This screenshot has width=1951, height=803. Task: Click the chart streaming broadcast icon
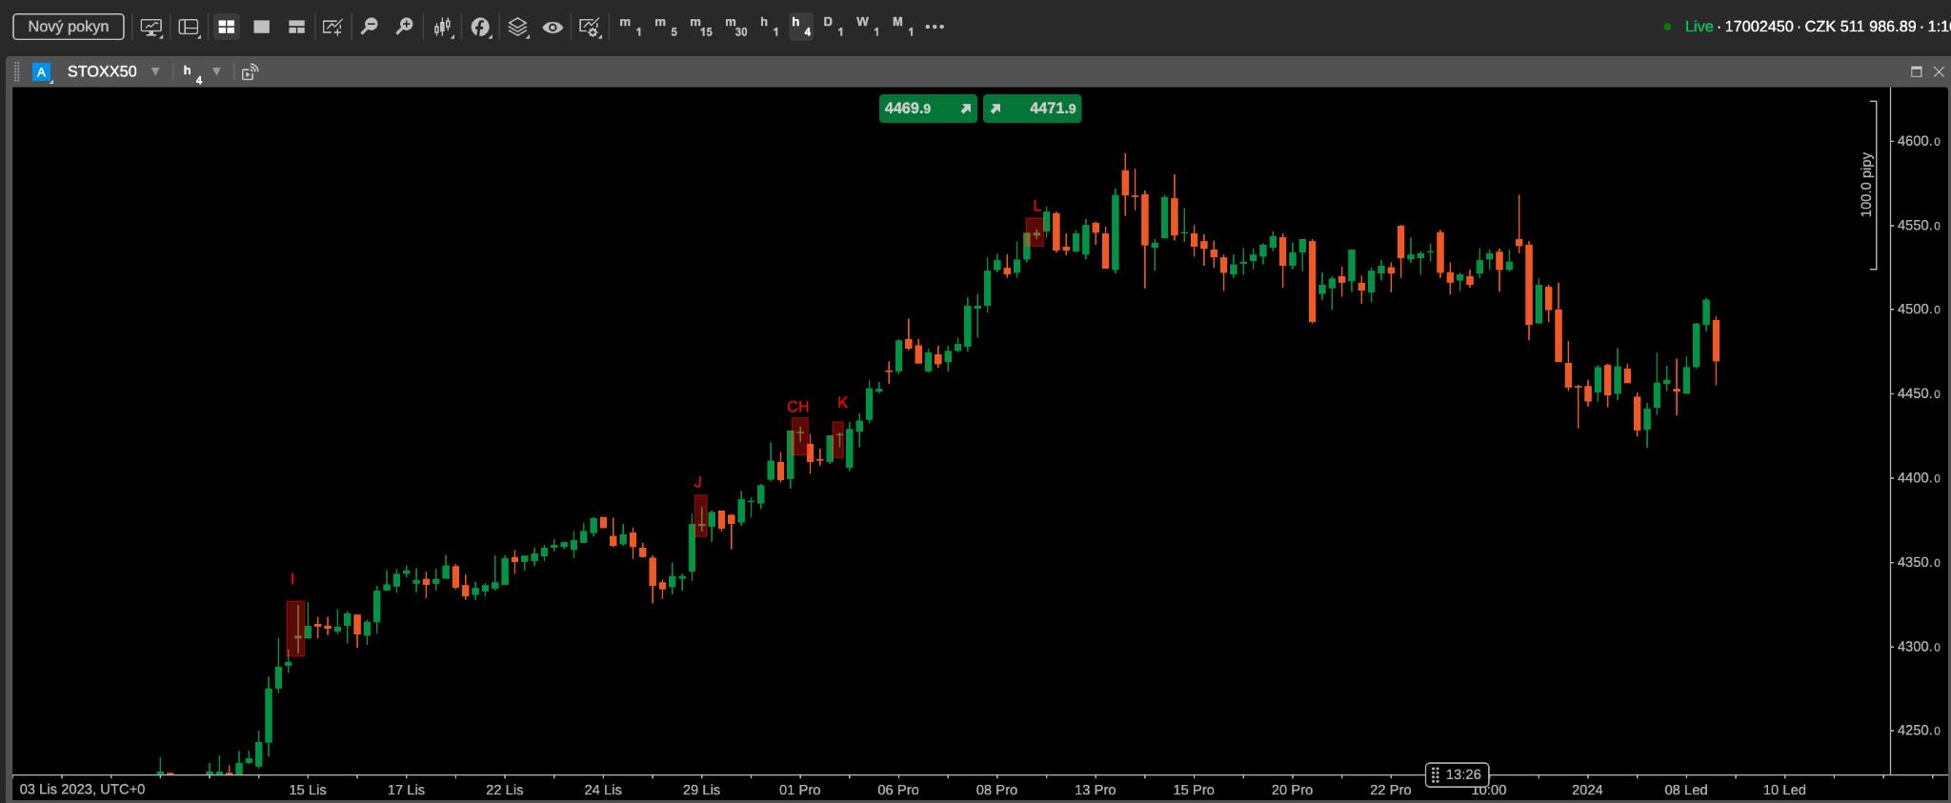(x=250, y=71)
